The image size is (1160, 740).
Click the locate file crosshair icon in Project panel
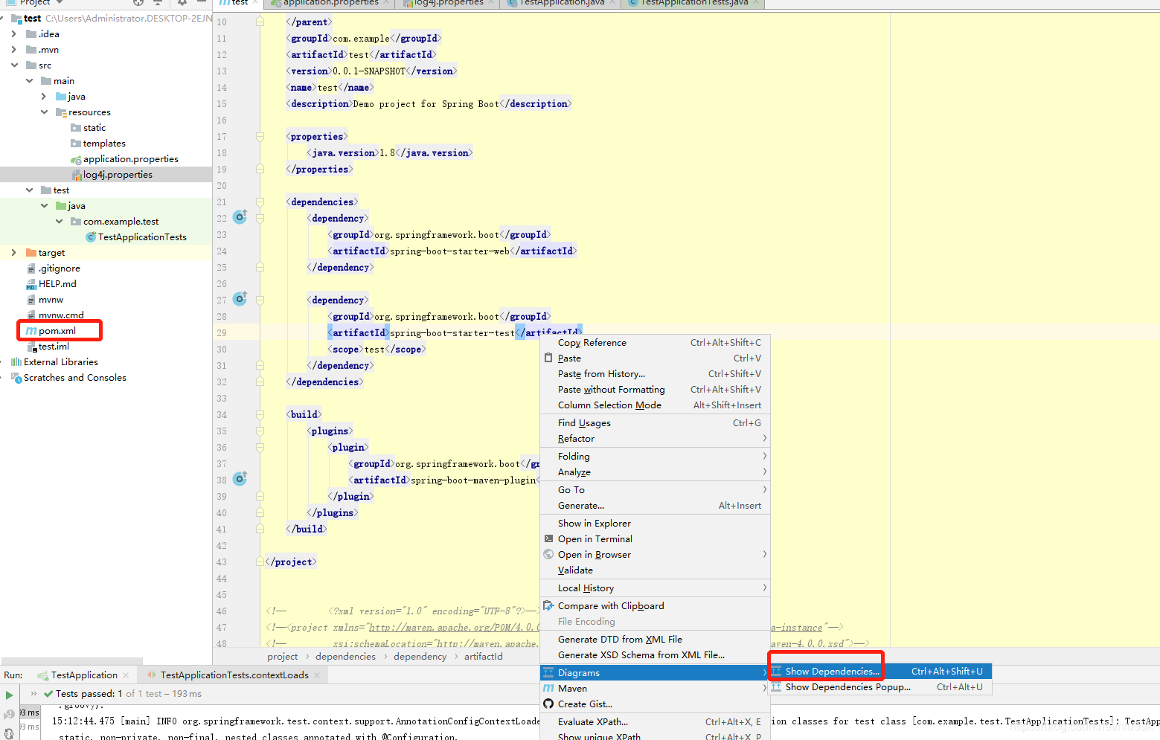click(138, 3)
